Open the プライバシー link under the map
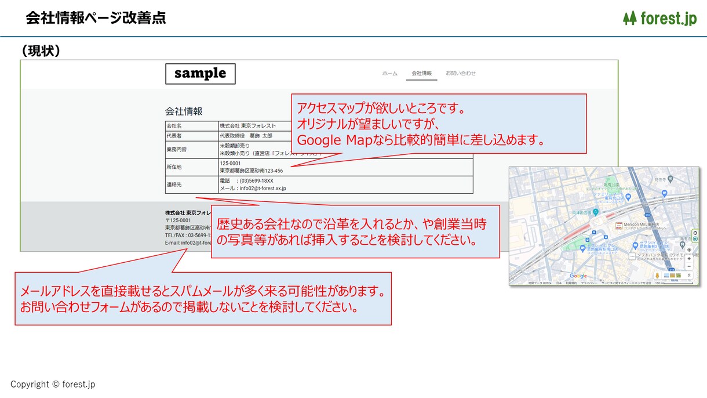The image size is (707, 398). (x=589, y=283)
